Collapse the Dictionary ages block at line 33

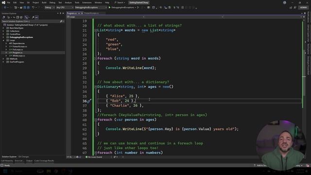tap(96, 87)
